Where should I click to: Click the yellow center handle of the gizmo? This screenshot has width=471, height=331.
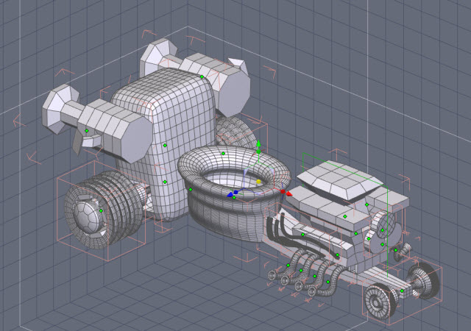point(258,182)
